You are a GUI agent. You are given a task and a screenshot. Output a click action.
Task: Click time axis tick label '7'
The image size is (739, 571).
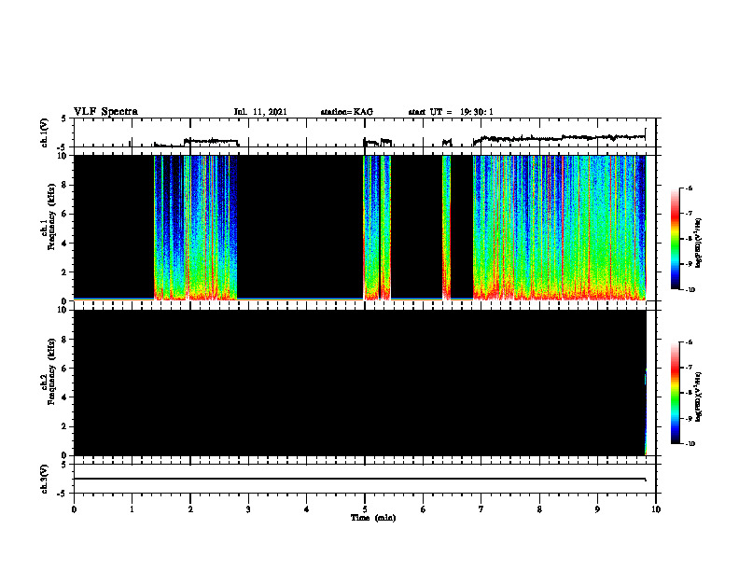tap(481, 509)
